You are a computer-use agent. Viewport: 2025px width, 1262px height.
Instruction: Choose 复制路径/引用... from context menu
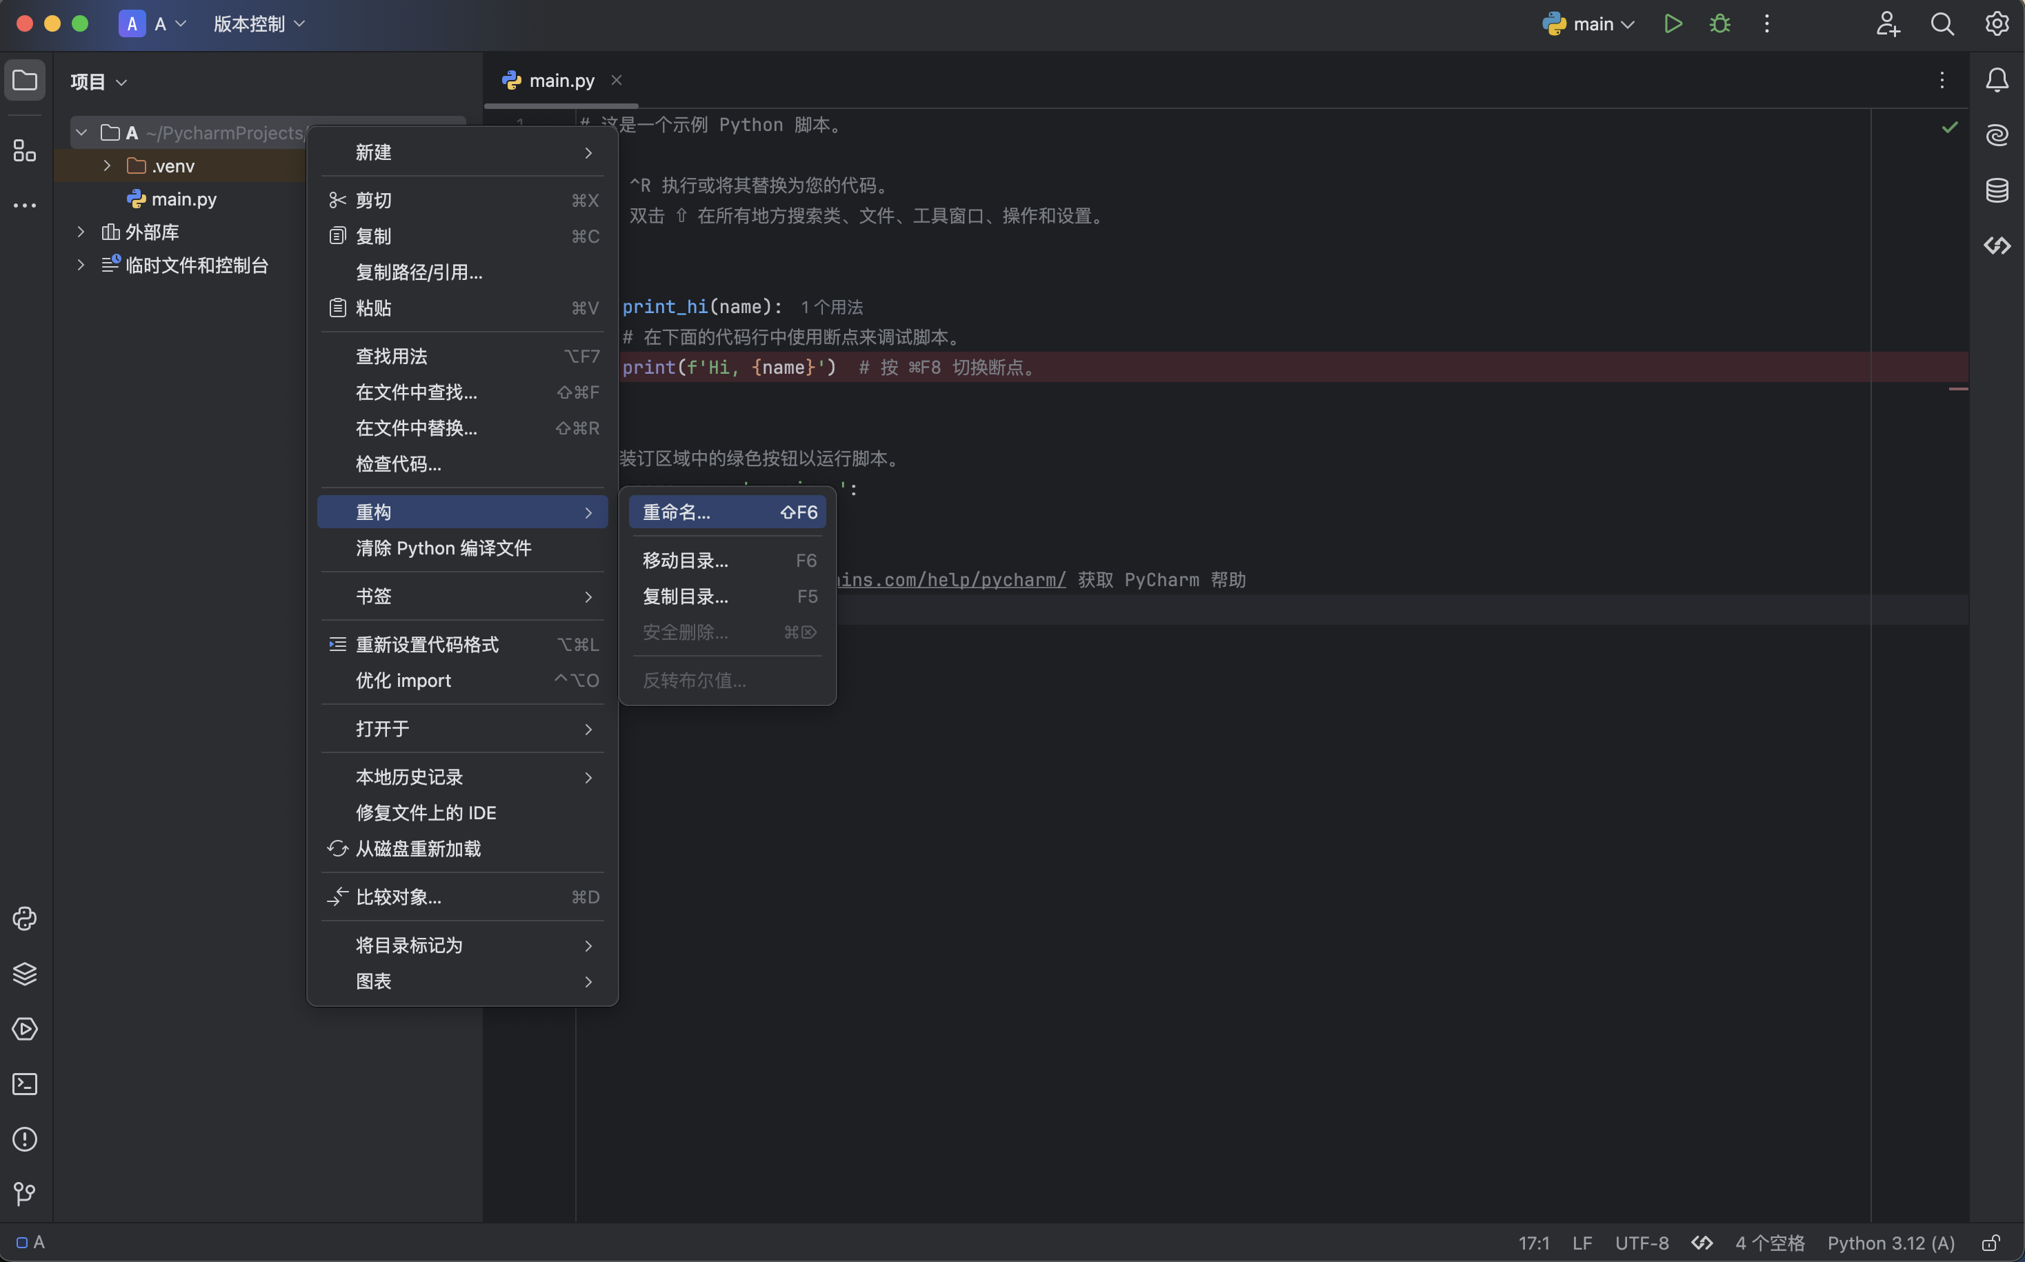(x=419, y=272)
